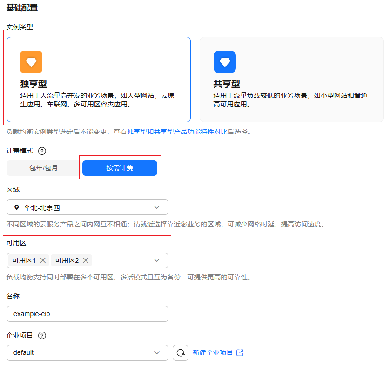Click the blue 共享型 diamond icon
This screenshot has width=390, height=365.
[x=225, y=62]
